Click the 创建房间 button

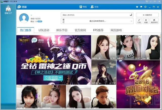pyautogui.click(x=147, y=15)
